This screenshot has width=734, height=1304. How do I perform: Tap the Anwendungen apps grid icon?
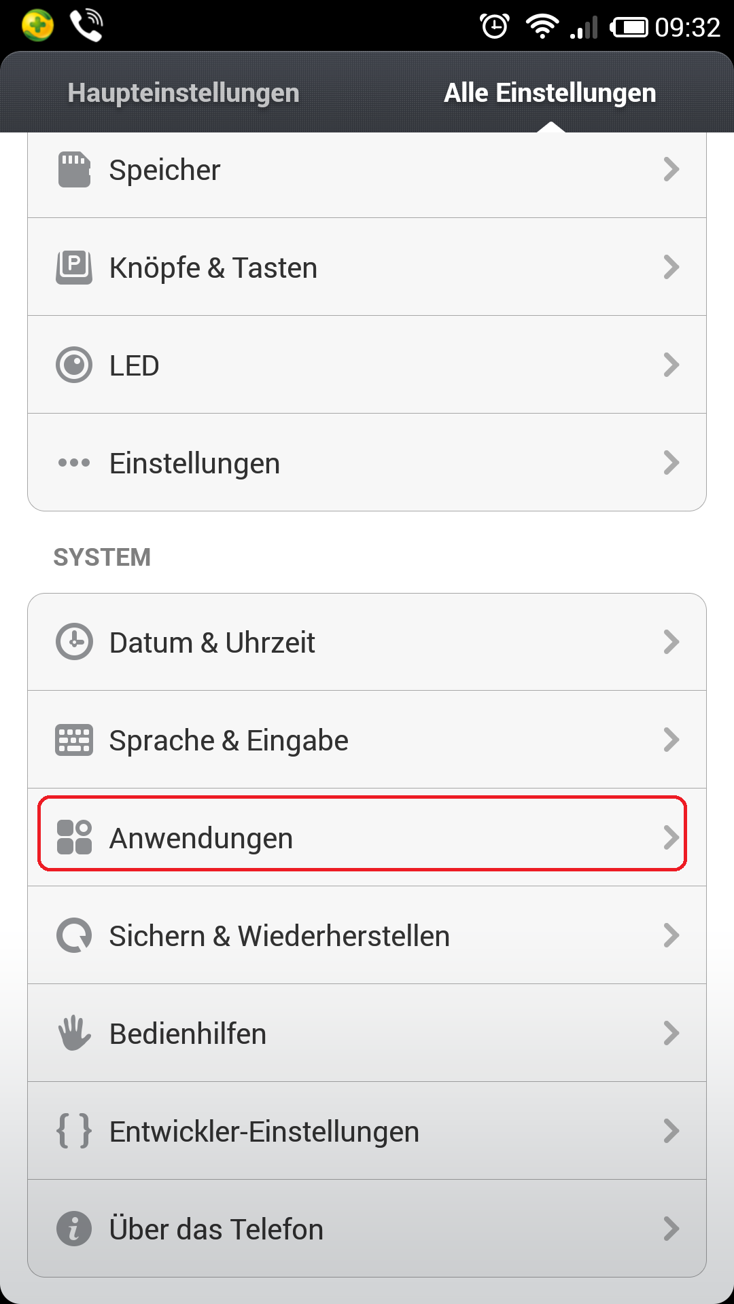(x=74, y=837)
